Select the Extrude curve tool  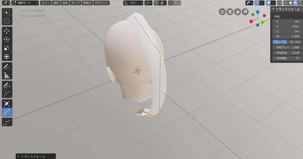(x=7, y=94)
